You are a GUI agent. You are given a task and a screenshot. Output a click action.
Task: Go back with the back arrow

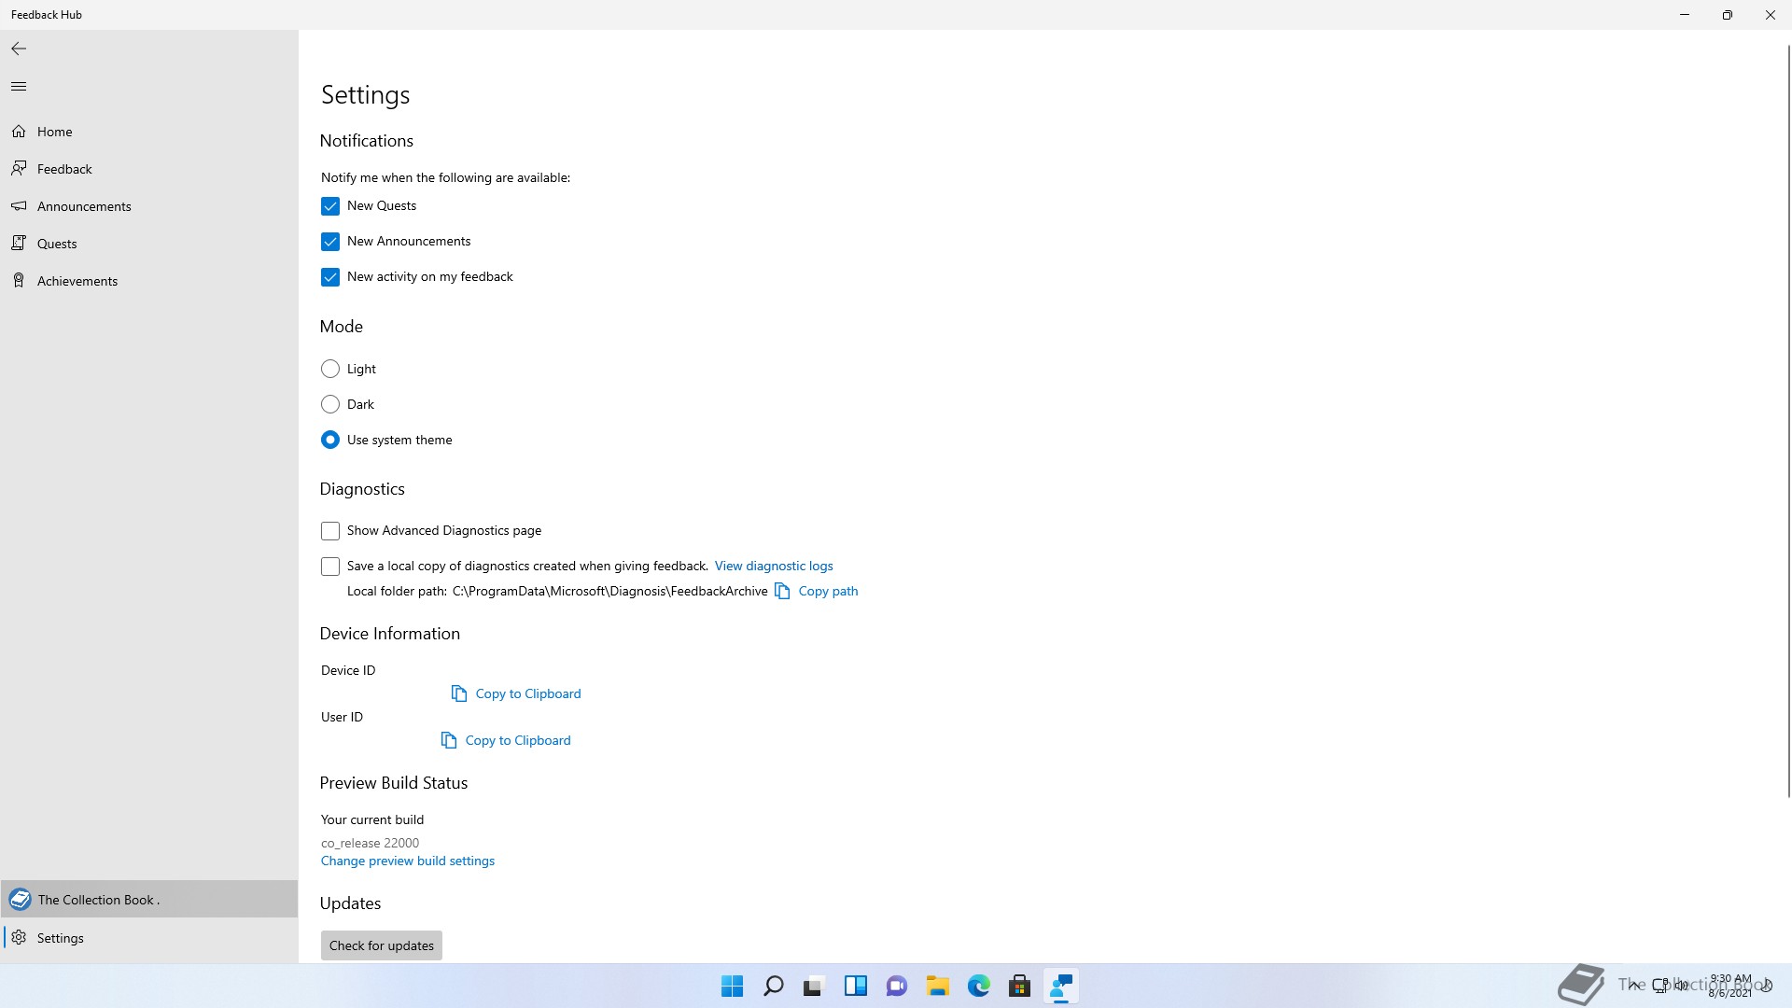click(x=19, y=49)
